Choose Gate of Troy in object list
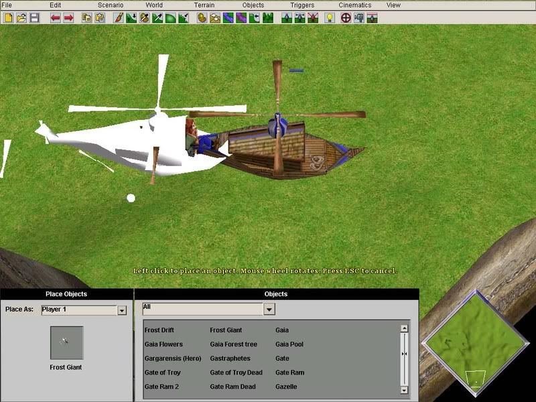 point(162,373)
